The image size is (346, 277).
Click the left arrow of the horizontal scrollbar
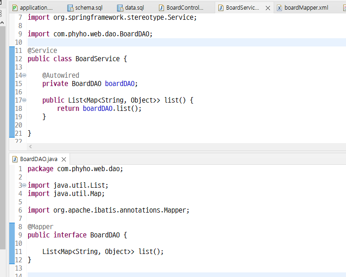(30, 146)
